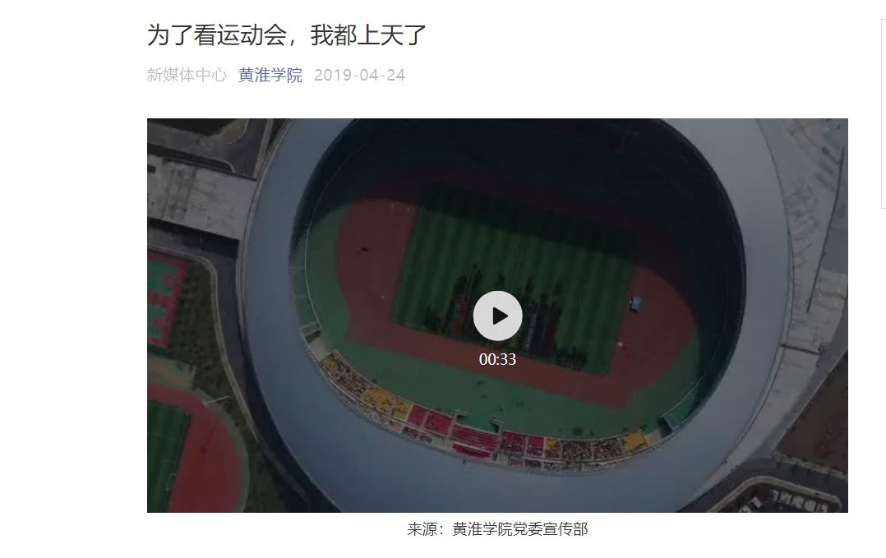Click the green football field in video
This screenshot has width=886, height=558.
(x=515, y=283)
